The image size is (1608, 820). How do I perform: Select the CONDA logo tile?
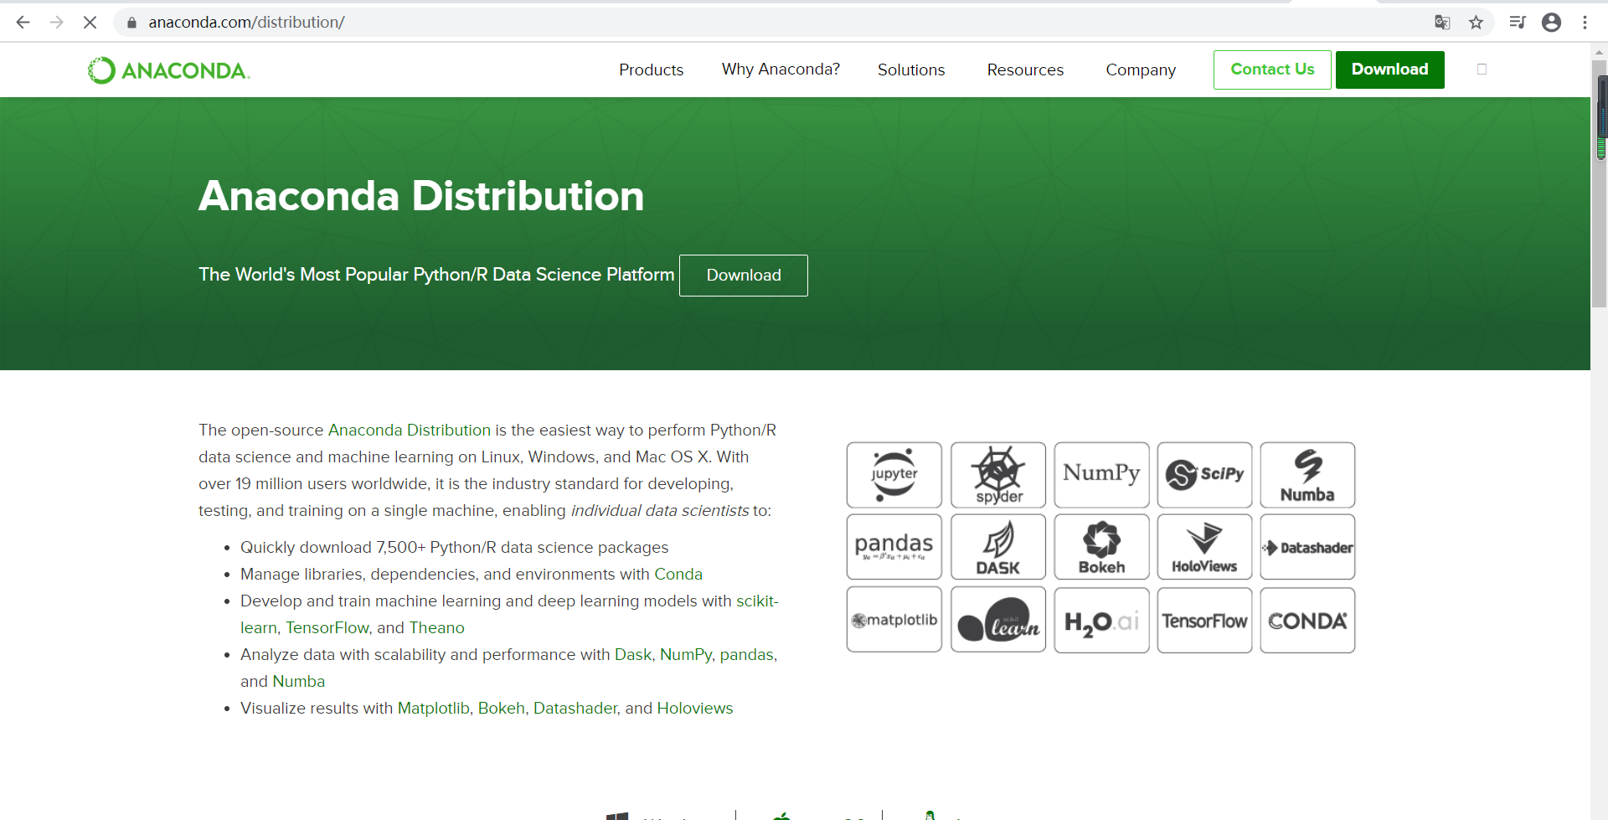click(x=1307, y=620)
